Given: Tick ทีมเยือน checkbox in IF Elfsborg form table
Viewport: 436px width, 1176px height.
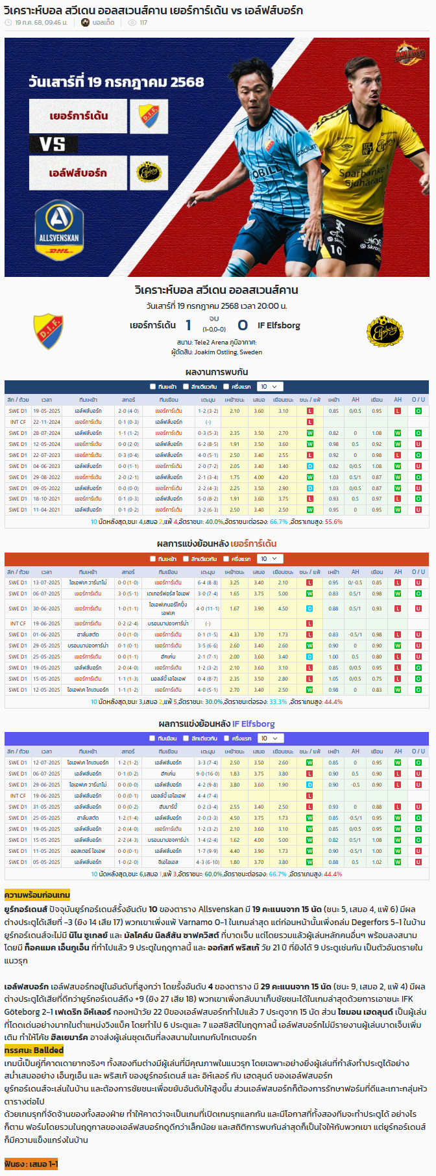Looking at the screenshot, I should click(153, 738).
